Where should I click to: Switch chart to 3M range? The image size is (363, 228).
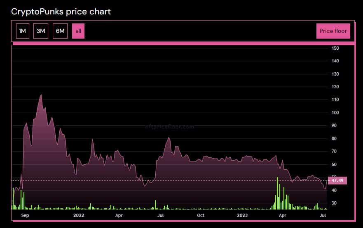coord(41,31)
